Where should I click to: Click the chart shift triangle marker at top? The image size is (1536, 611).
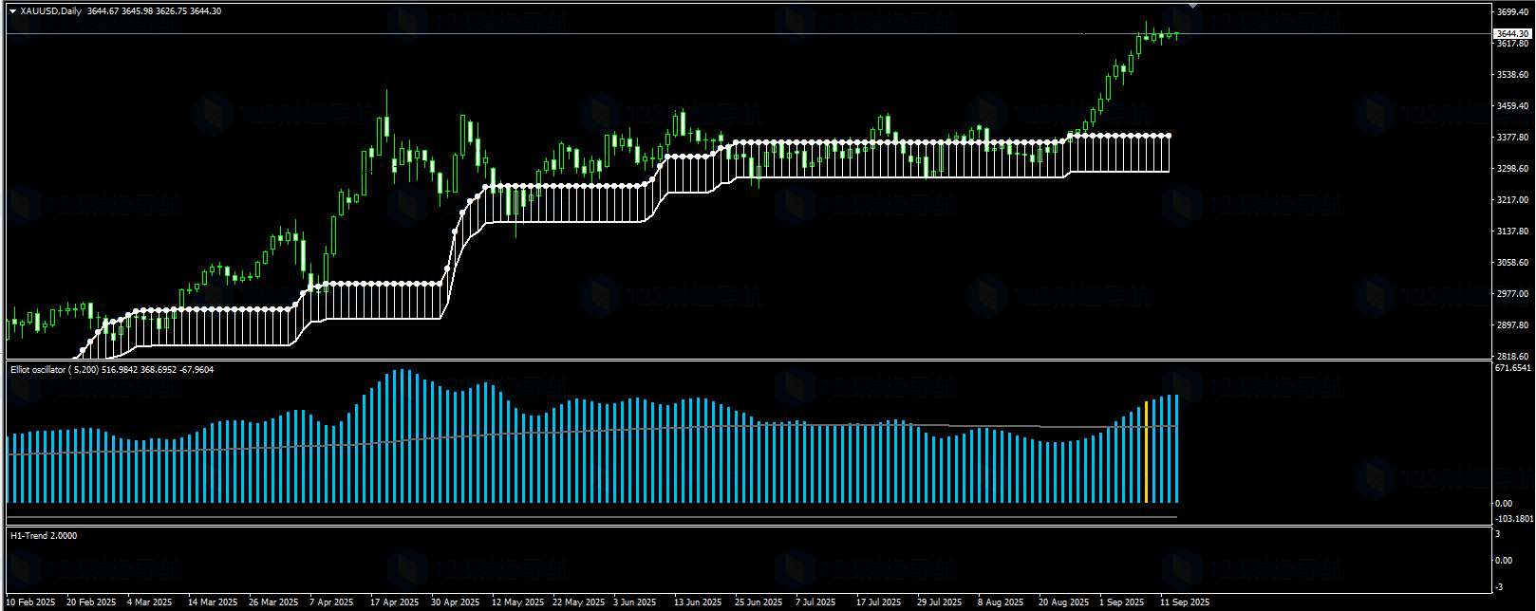1192,7
